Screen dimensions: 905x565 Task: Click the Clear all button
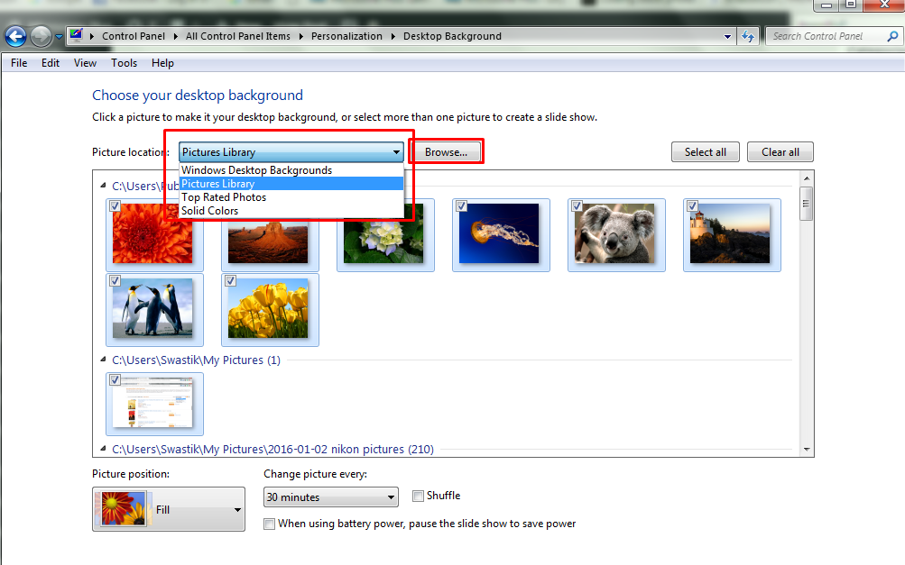(780, 152)
